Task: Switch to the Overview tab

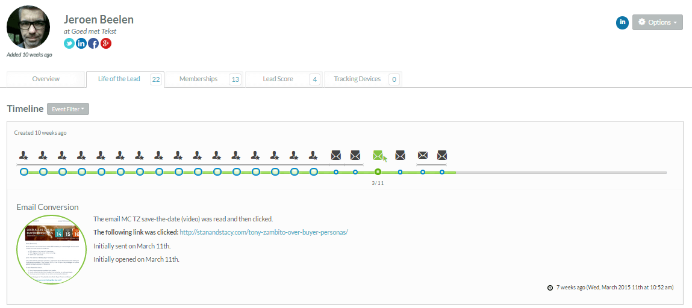Action: point(46,79)
